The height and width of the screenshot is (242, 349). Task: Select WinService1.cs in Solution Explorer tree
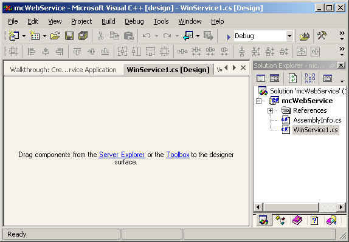(316, 130)
